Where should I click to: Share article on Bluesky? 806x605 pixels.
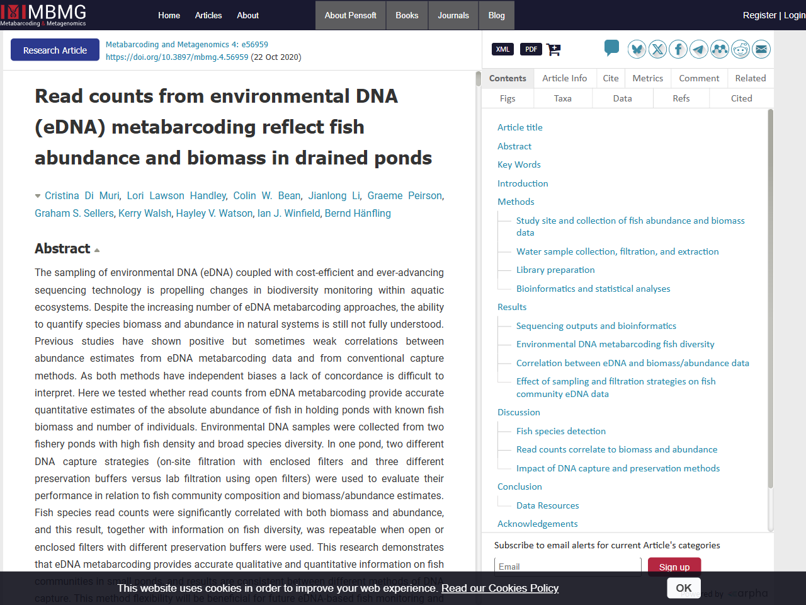637,49
